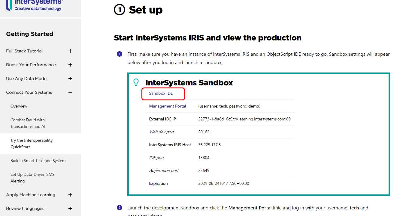Click the step 1 numbered bullet icon
This screenshot has width=400, height=216.
pos(120,54)
